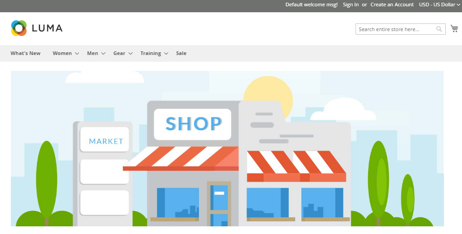Click the SHOP sign in the banner
462x234 pixels.
(193, 124)
